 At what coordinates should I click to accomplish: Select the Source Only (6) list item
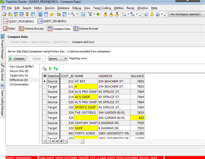click(19, 71)
